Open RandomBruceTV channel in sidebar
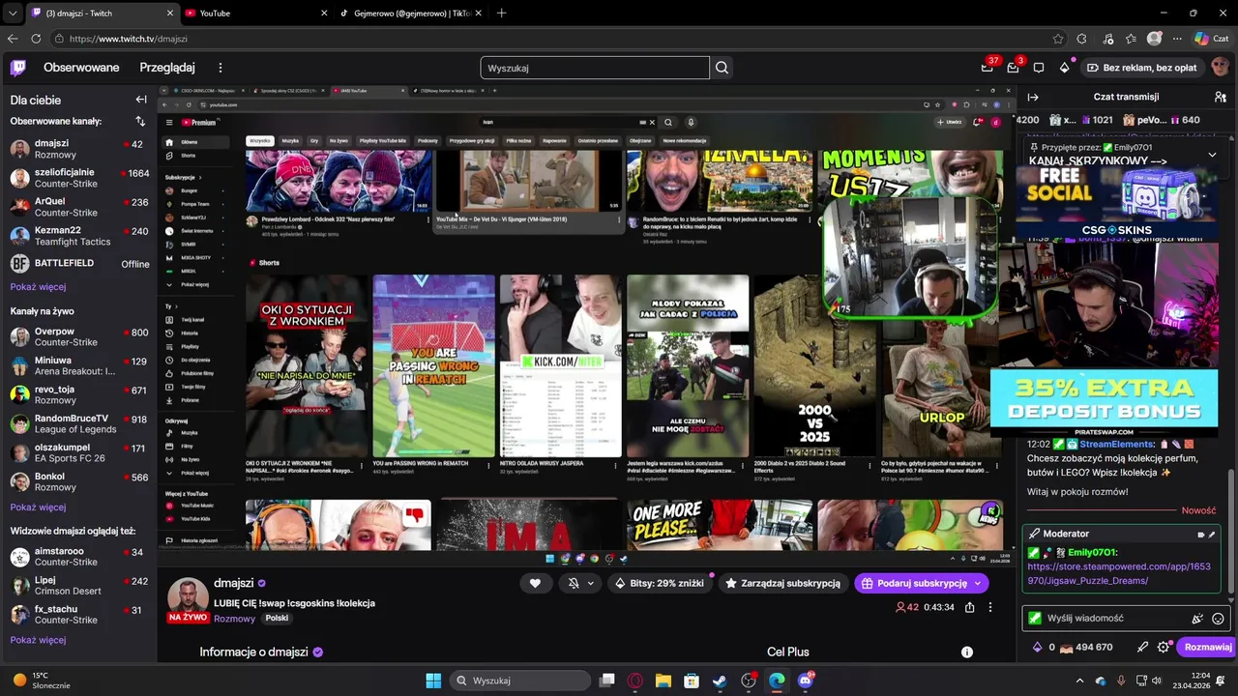1238x696 pixels. point(78,423)
